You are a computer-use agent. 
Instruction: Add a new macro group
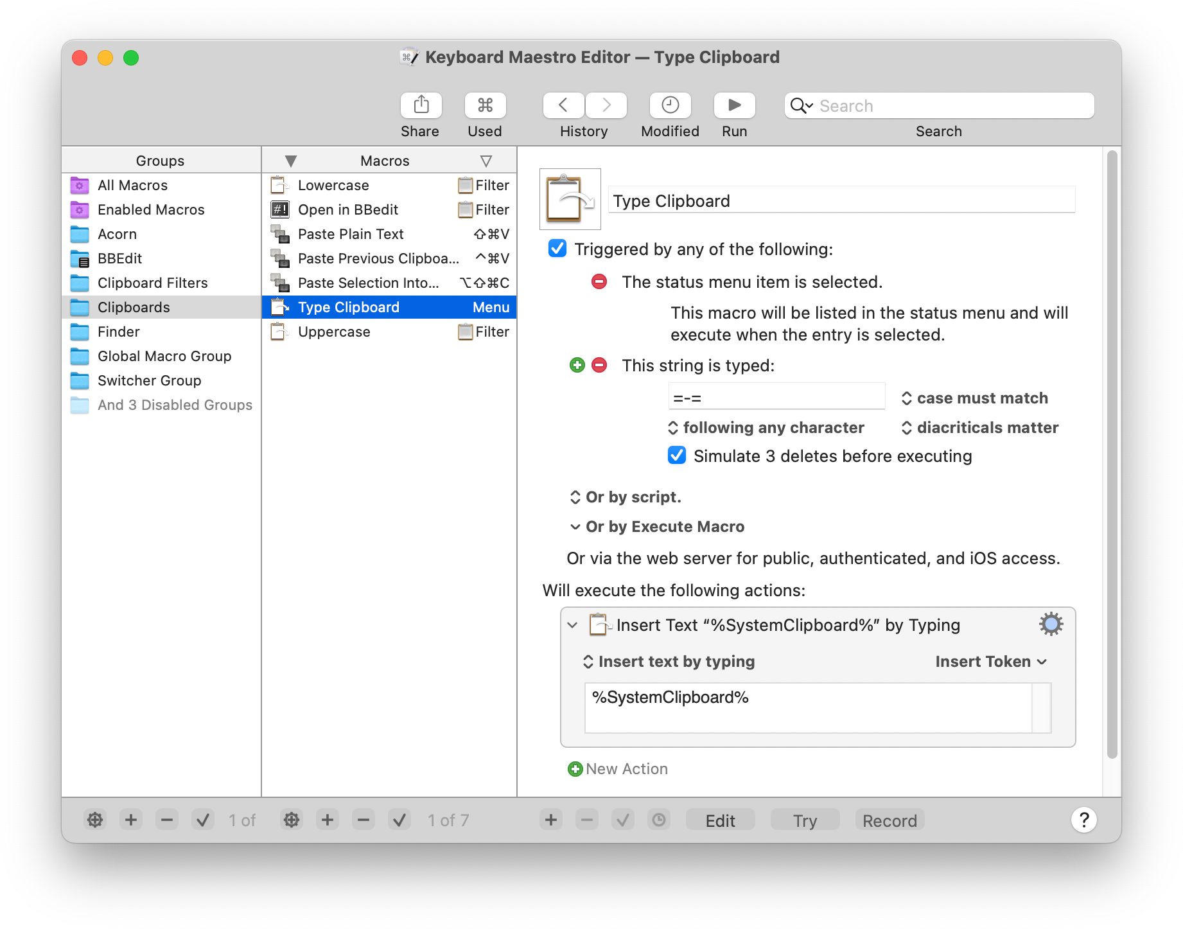(x=131, y=820)
